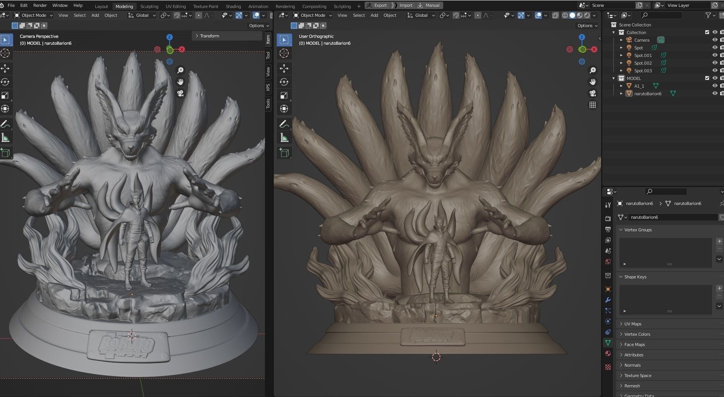Select the Scale tool in right viewport
Screen dimensions: 724x397
coord(284,95)
